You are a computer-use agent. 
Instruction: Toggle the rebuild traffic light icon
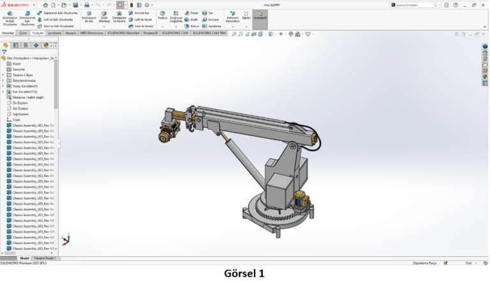(131, 4)
